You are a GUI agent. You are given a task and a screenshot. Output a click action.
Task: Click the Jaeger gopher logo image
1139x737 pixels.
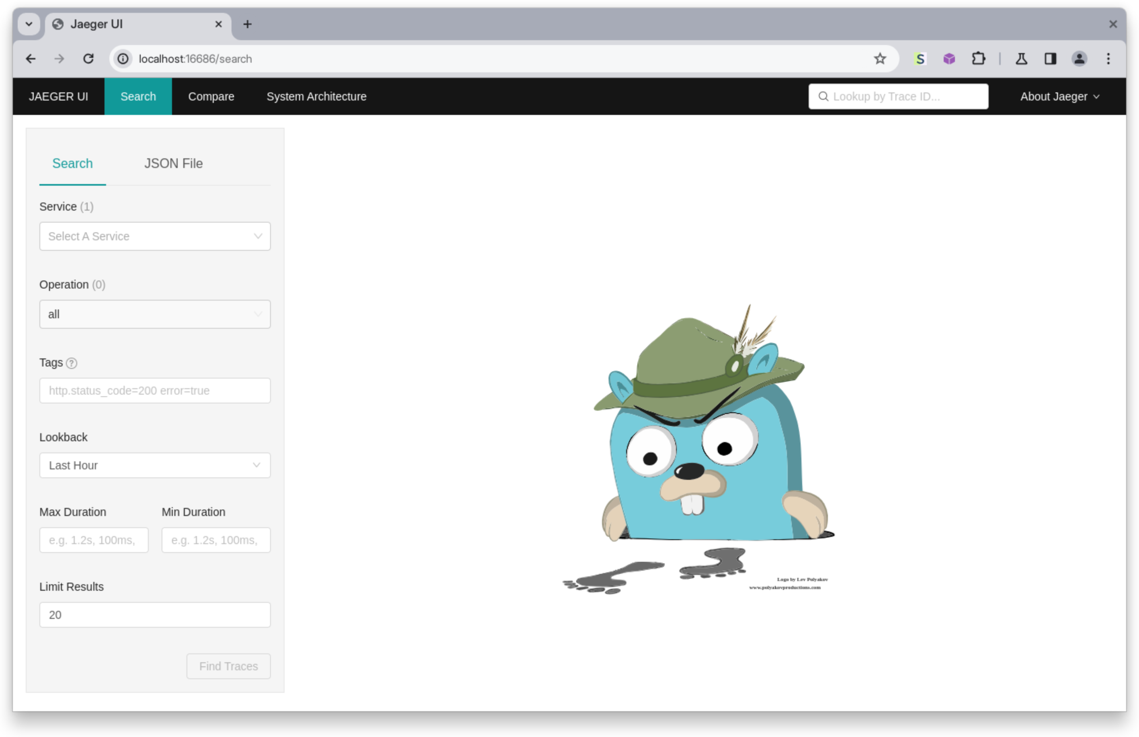click(699, 450)
